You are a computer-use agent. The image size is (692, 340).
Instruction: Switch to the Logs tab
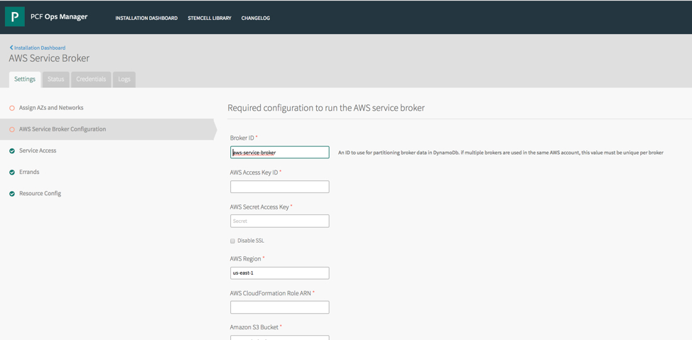pyautogui.click(x=124, y=79)
